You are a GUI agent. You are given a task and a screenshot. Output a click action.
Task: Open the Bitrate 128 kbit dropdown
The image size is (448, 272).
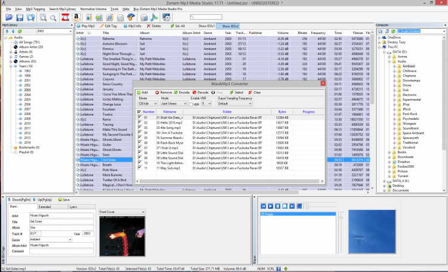pyautogui.click(x=147, y=104)
